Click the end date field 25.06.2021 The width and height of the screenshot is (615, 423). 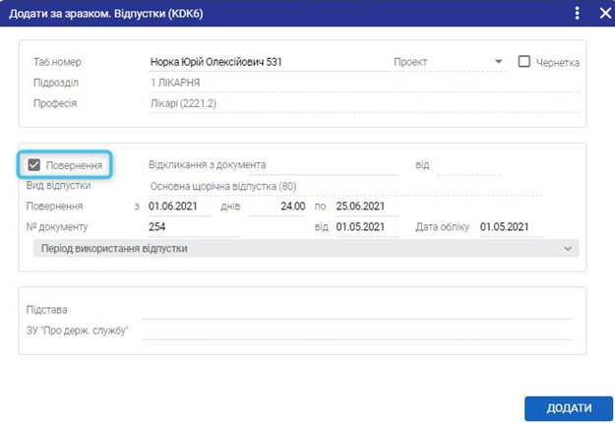coord(366,207)
